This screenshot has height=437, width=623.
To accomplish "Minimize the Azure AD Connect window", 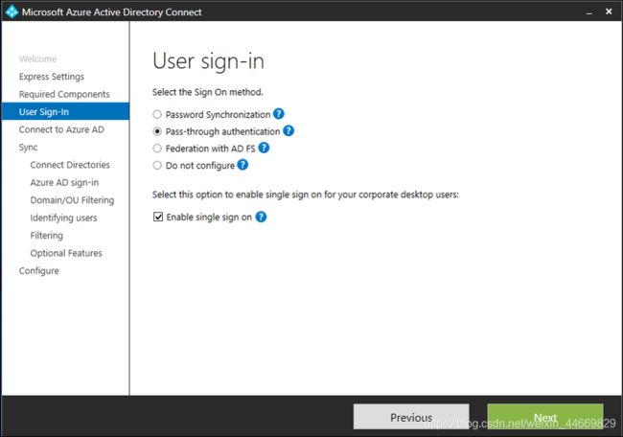I will coord(589,12).
